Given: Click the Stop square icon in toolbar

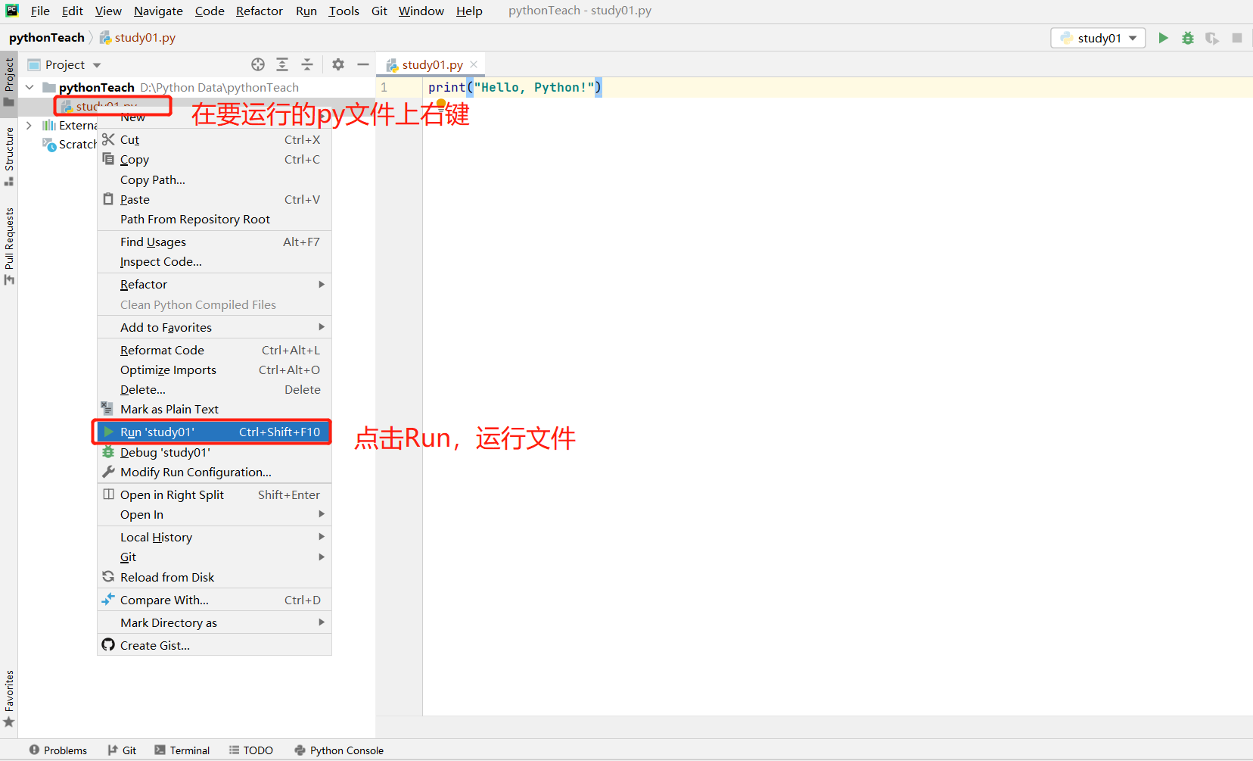Looking at the screenshot, I should point(1237,38).
